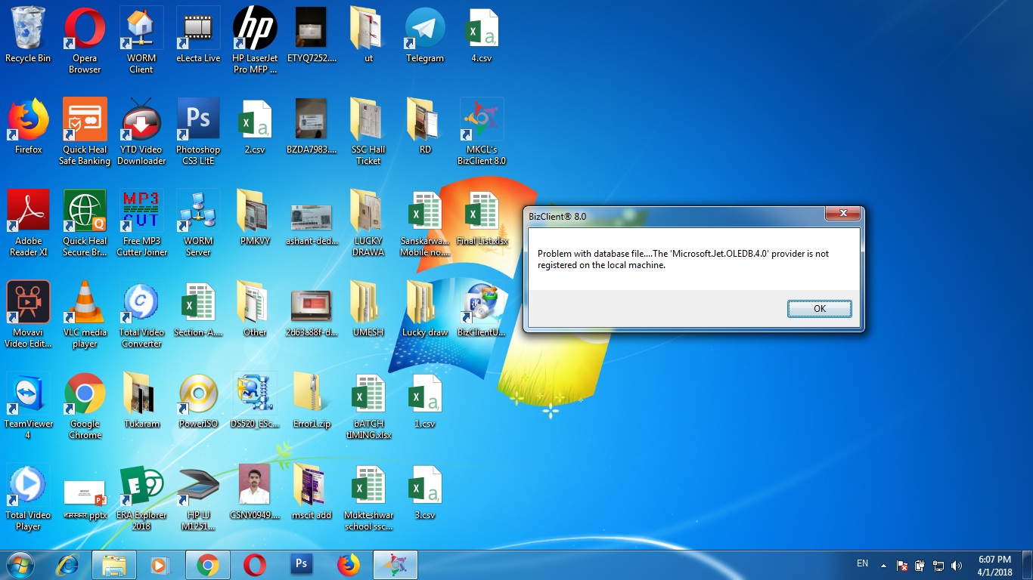
Task: Open the Action Center flag icon
Action: point(901,565)
